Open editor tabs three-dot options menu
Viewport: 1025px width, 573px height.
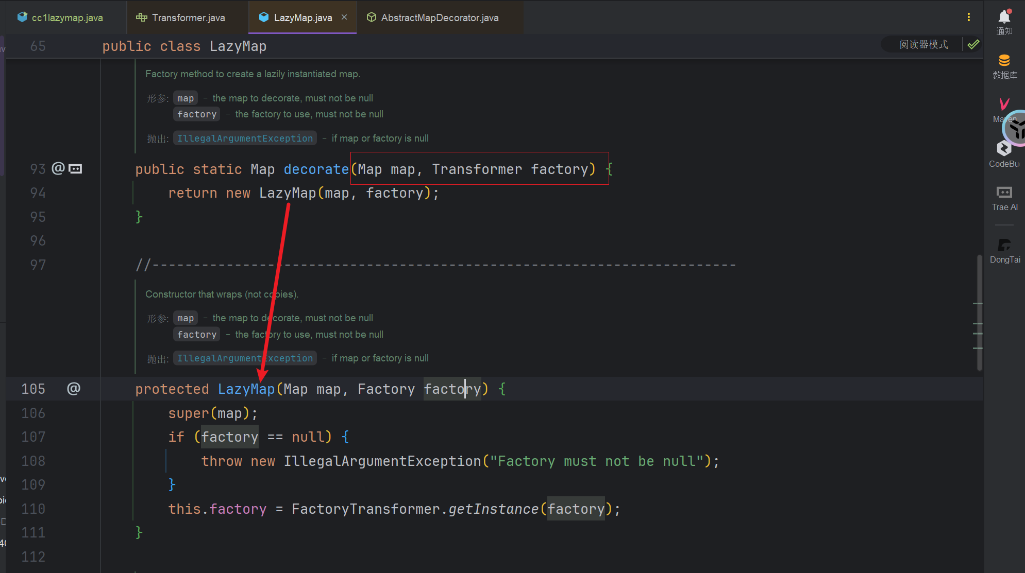pyautogui.click(x=968, y=17)
